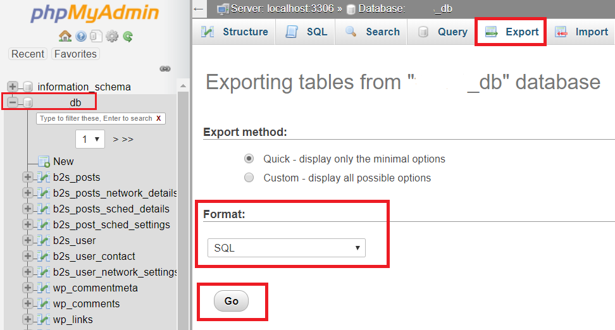615x330 pixels.
Task: Clear the filter with the red X
Action: pos(158,118)
